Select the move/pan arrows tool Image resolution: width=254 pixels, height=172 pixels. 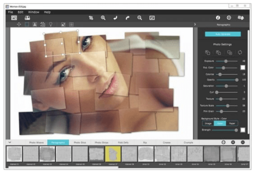(19, 24)
